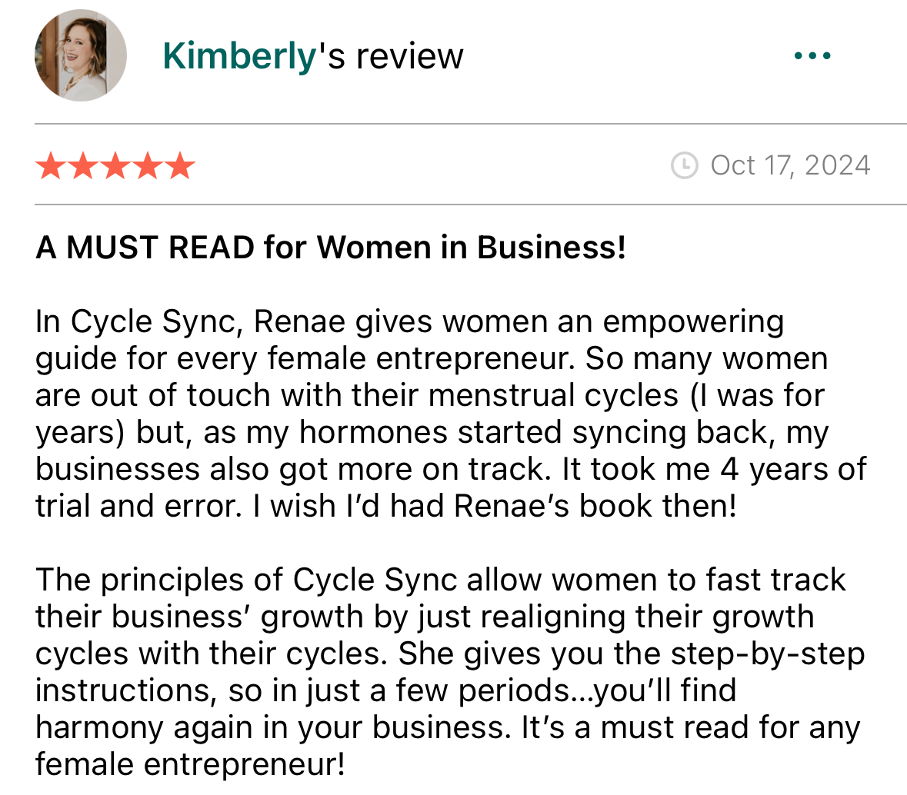Click the phrase "menstrual cycles" in the review
This screenshot has height=795, width=907.
553,395
